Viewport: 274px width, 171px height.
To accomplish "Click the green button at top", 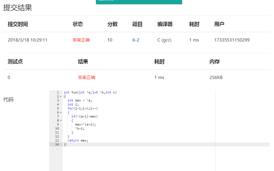I will tap(139, 2).
